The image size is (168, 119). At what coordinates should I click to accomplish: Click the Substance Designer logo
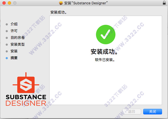[x=26, y=89]
